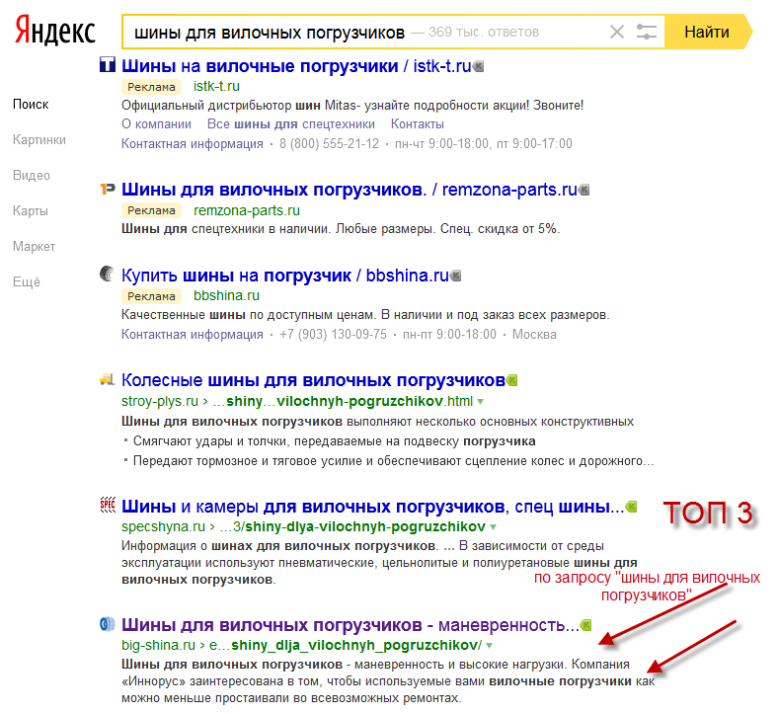Click shiny-dlya-vilochnyh-pogruzchikov path of specshyna.ru
Image resolution: width=778 pixels, height=714 pixels.
pyautogui.click(x=365, y=526)
